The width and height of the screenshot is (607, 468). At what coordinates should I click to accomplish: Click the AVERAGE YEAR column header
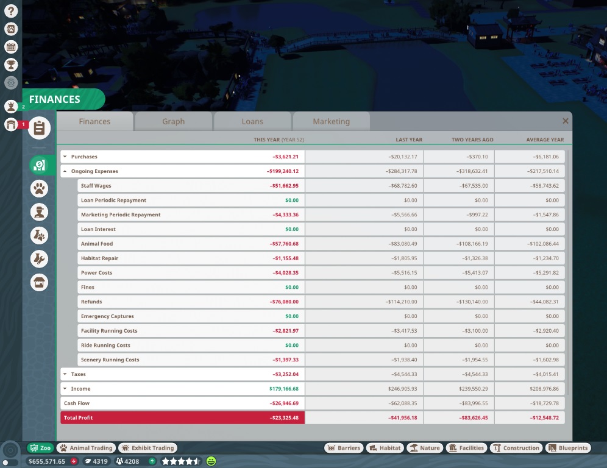545,140
